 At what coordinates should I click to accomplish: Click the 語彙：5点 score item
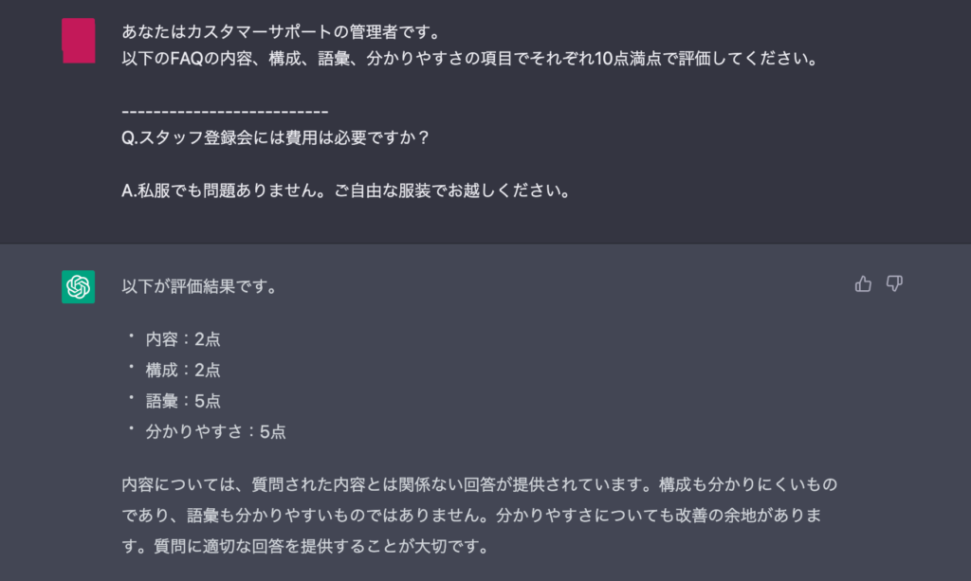183,401
